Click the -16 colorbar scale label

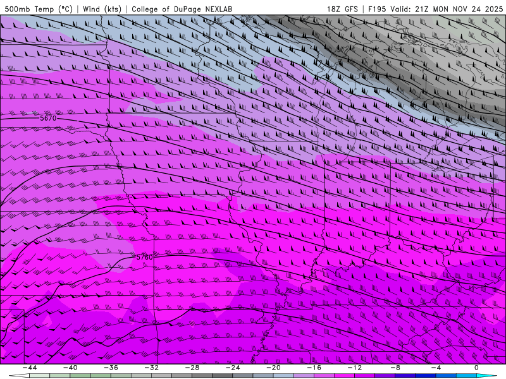314,368
